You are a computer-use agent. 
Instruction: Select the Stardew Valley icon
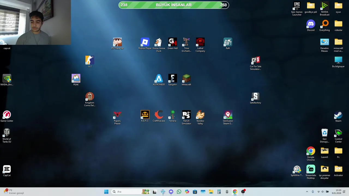click(200, 118)
